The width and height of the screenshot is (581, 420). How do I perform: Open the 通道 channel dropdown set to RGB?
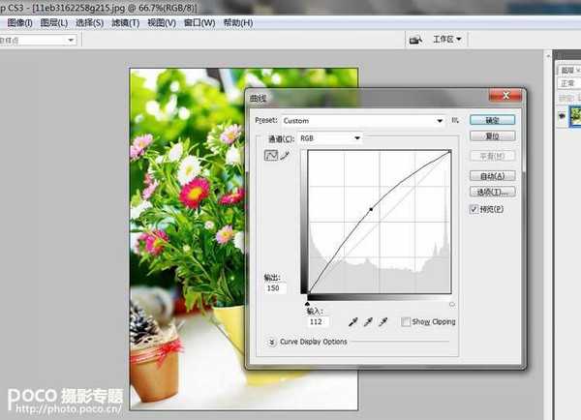[330, 138]
